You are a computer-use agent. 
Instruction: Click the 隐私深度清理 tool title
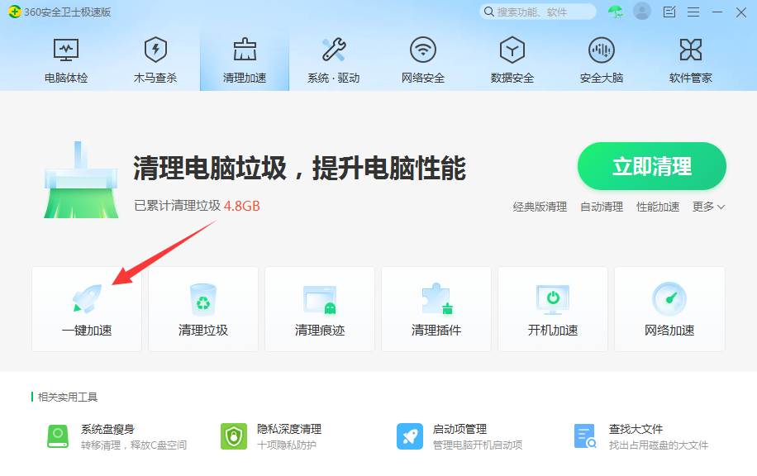click(289, 429)
